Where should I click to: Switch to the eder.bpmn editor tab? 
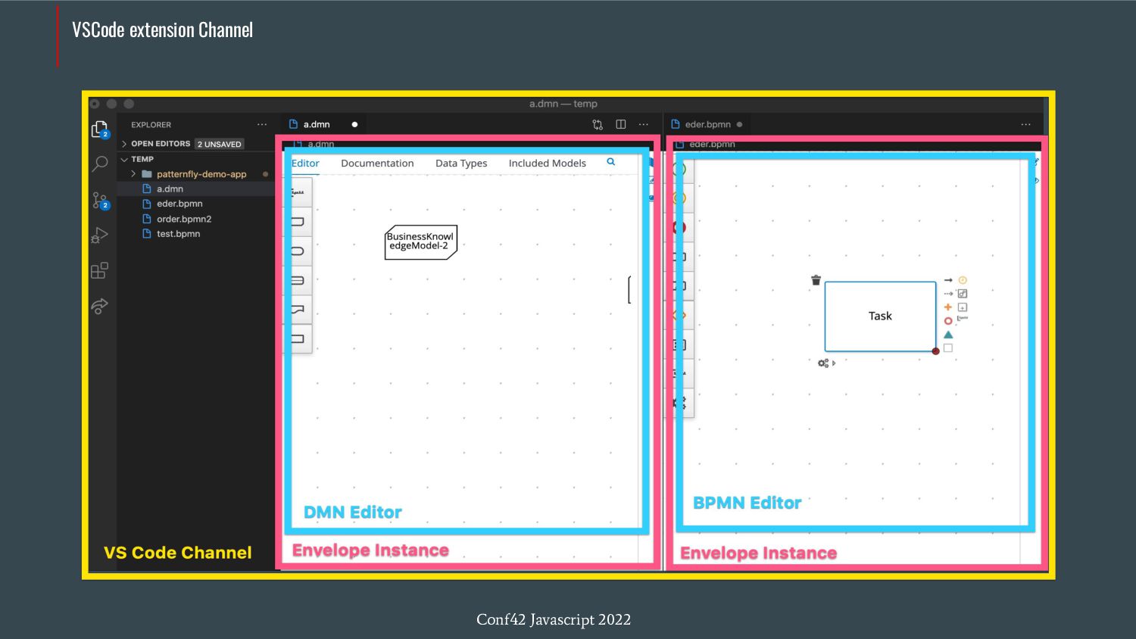pyautogui.click(x=707, y=124)
